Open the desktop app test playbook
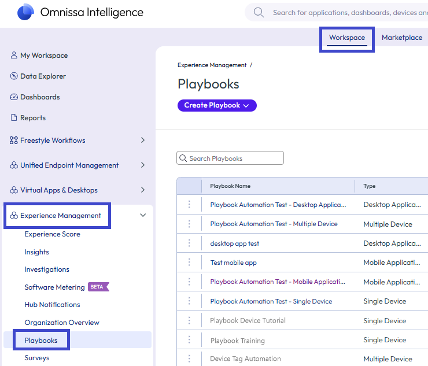The width and height of the screenshot is (428, 366). tap(234, 243)
